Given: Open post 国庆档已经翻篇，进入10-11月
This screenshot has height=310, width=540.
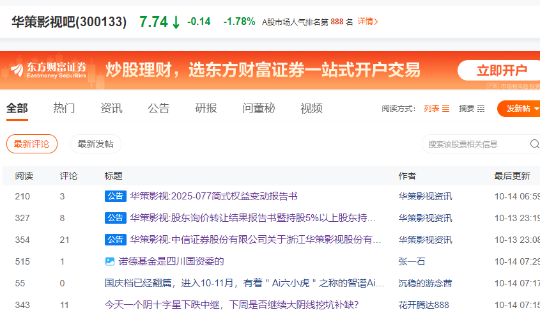Looking at the screenshot, I should 244,283.
